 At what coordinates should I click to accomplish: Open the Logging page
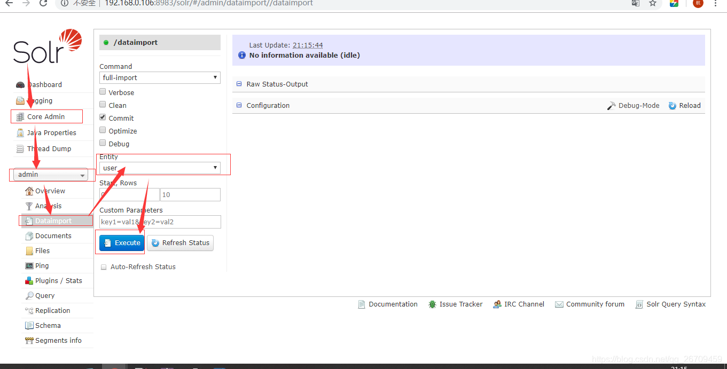(40, 100)
